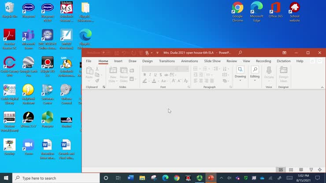The image size is (326, 183).
Task: Open the Drawing tools gallery
Action: pyautogui.click(x=240, y=73)
